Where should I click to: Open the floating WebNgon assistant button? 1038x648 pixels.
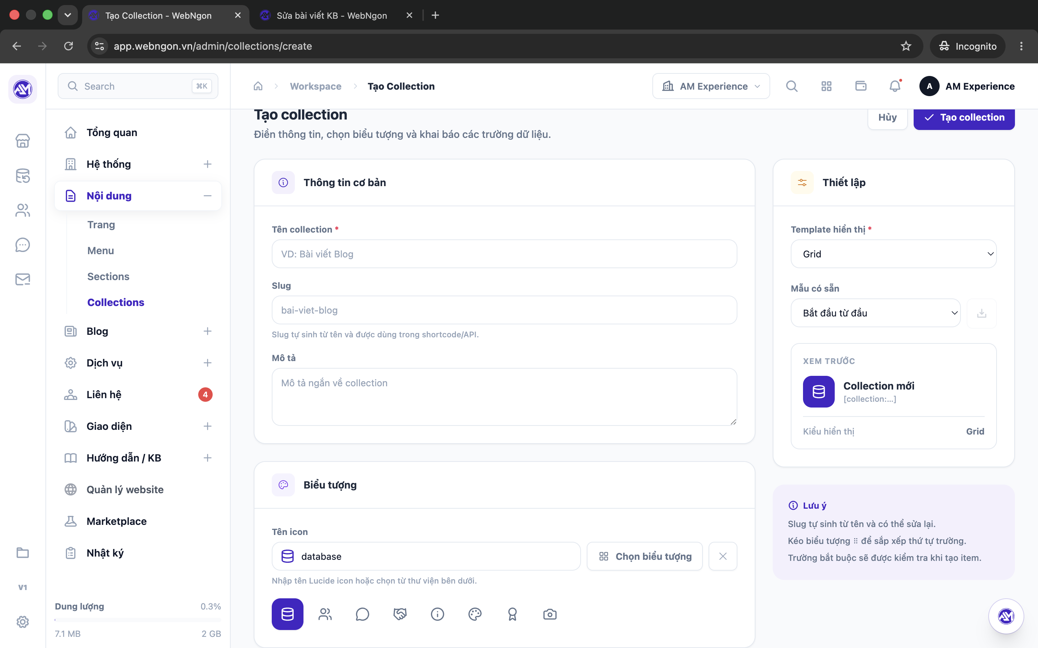click(1006, 616)
